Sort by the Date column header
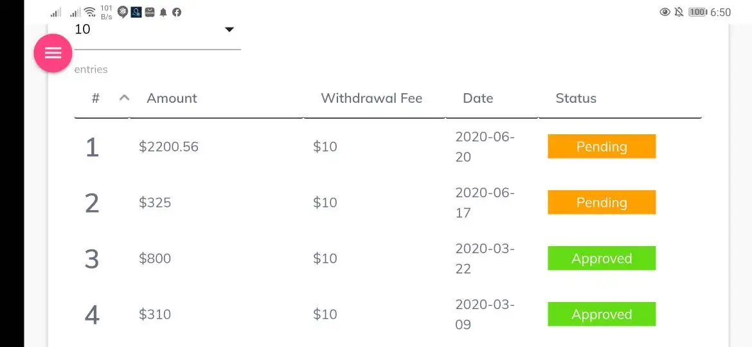This screenshot has width=752, height=347. (x=478, y=98)
